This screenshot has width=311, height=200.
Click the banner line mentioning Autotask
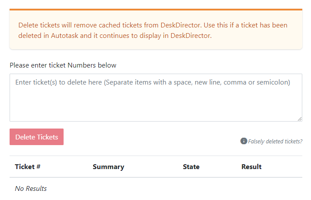click(x=115, y=36)
